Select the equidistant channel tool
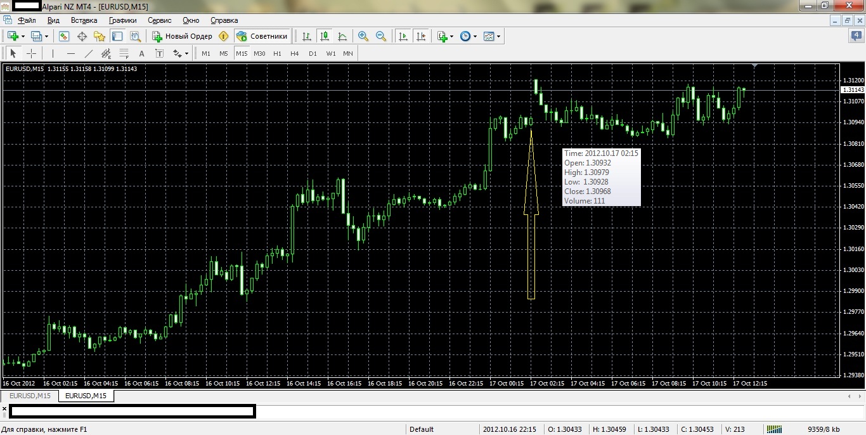 (x=107, y=53)
